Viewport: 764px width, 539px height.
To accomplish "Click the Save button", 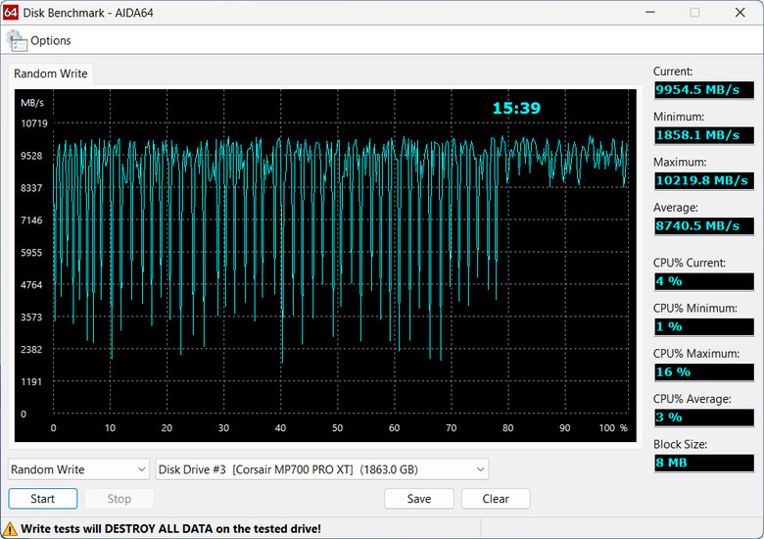I will [419, 499].
